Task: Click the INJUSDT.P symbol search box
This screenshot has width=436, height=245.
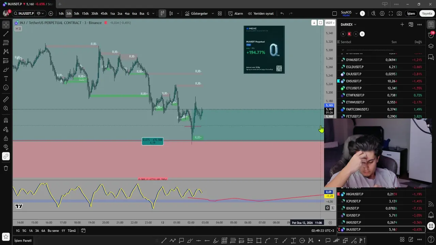Action: (x=24, y=14)
